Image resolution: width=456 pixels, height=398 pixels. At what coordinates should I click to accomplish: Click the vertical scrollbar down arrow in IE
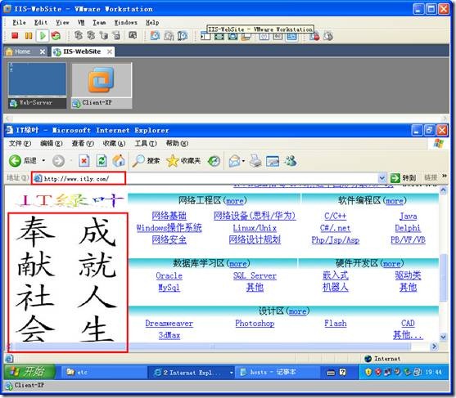click(443, 337)
